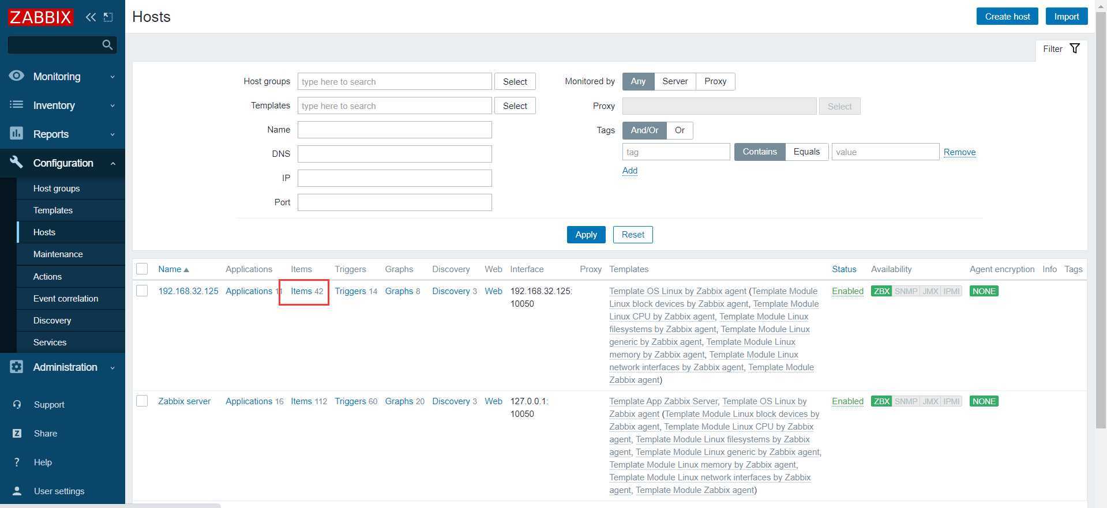Viewport: 1107px width, 508px height.
Task: Click the Filter funnel icon
Action: pos(1075,48)
